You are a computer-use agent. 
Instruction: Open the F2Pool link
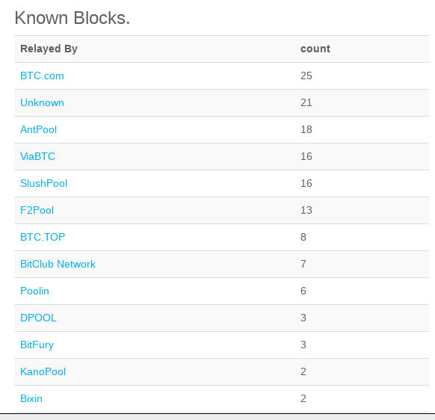click(x=37, y=210)
